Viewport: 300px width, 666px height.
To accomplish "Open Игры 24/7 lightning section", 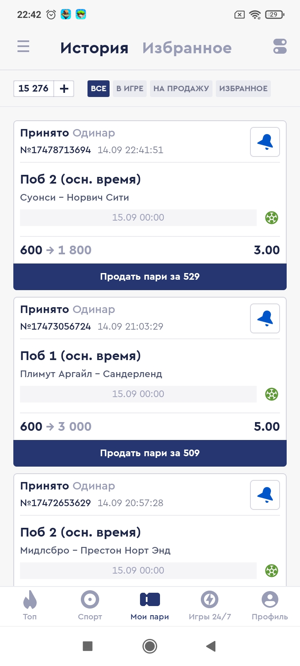I will point(210,606).
